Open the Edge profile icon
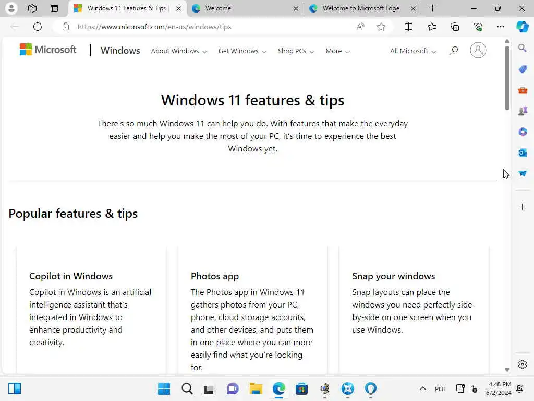 [11, 8]
